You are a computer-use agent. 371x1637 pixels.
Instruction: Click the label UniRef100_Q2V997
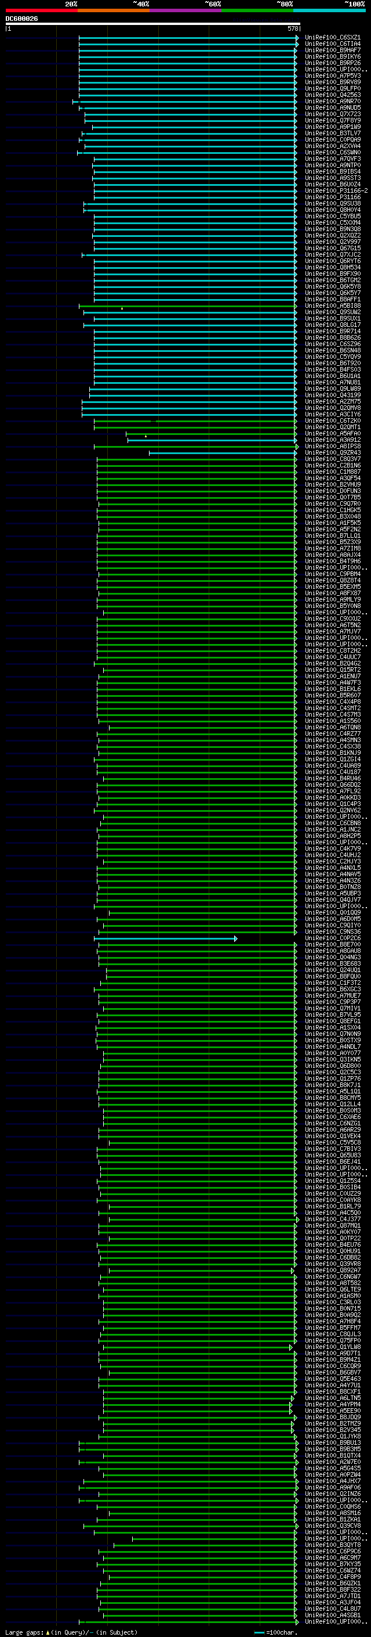pyautogui.click(x=332, y=242)
